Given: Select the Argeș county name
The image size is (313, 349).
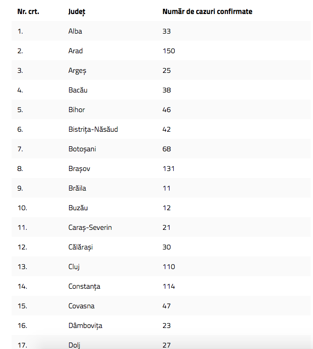Looking at the screenshot, I should coord(77,71).
